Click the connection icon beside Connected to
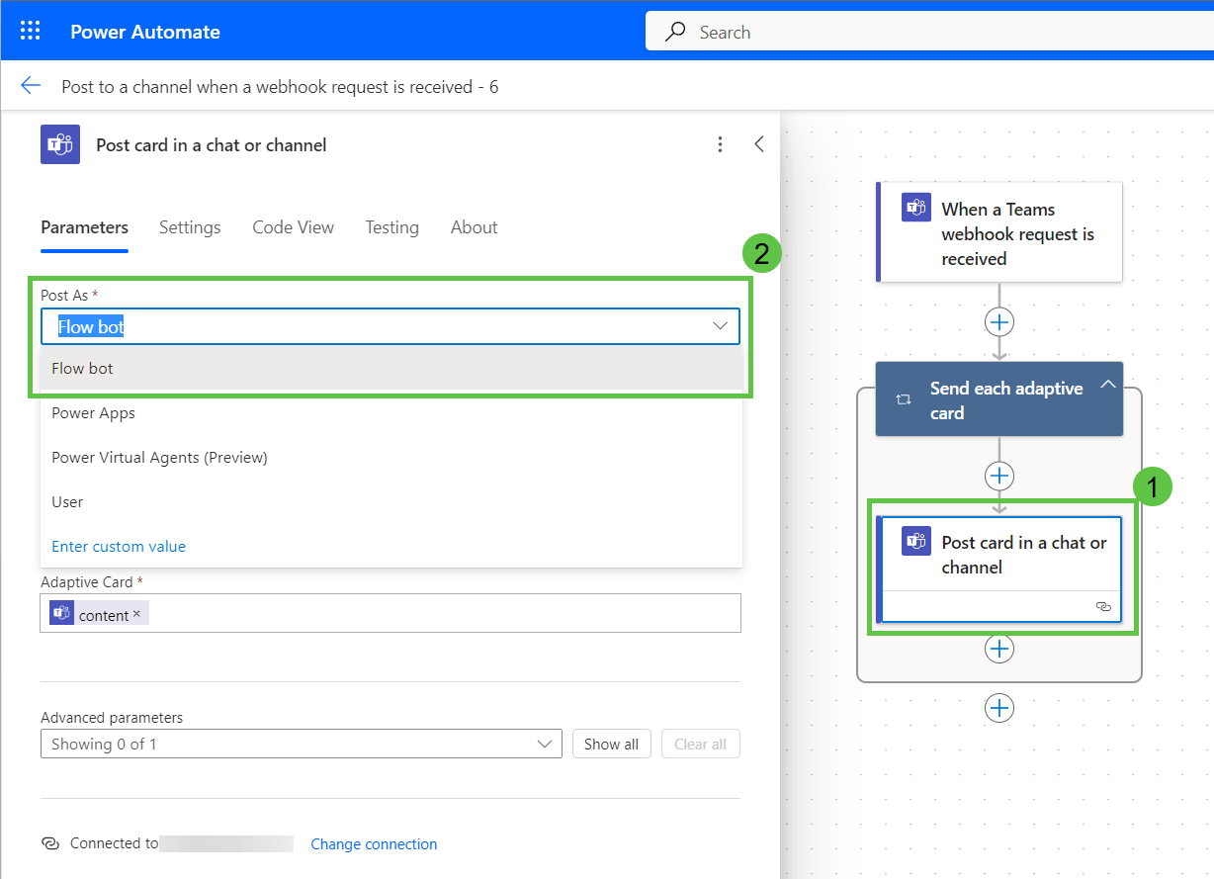The width and height of the screenshot is (1214, 879). [x=49, y=843]
